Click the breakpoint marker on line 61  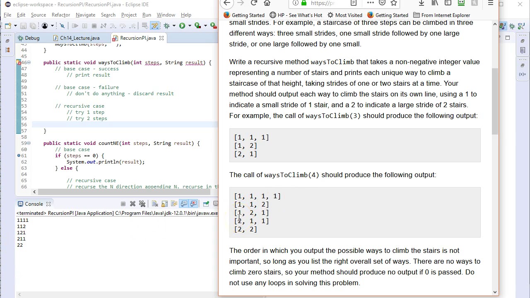(x=19, y=156)
